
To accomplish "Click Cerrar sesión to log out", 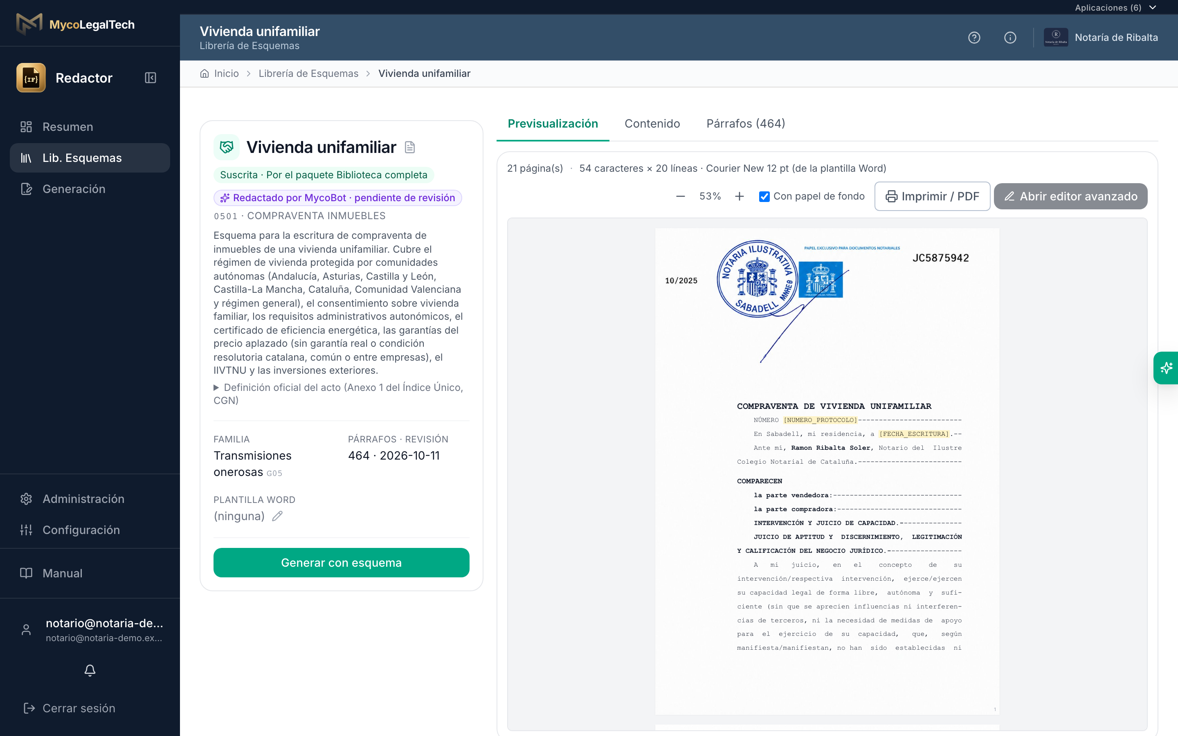I will point(70,708).
